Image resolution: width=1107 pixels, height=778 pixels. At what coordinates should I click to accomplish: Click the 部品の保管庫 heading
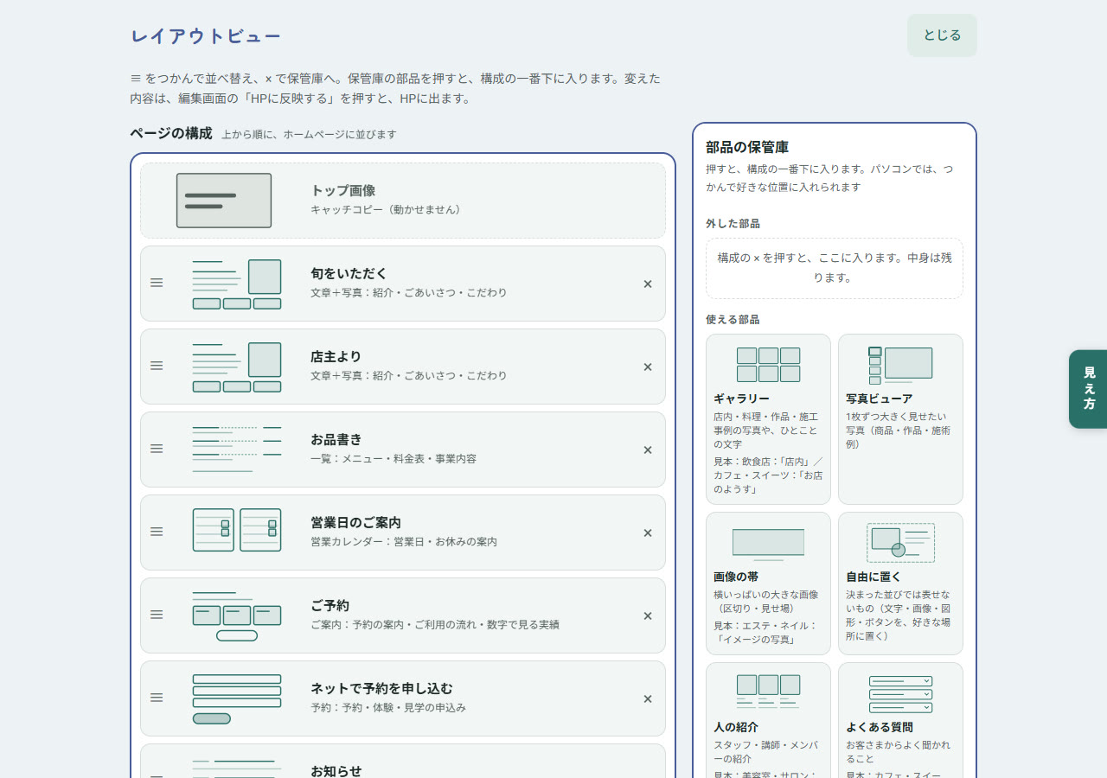tap(747, 147)
